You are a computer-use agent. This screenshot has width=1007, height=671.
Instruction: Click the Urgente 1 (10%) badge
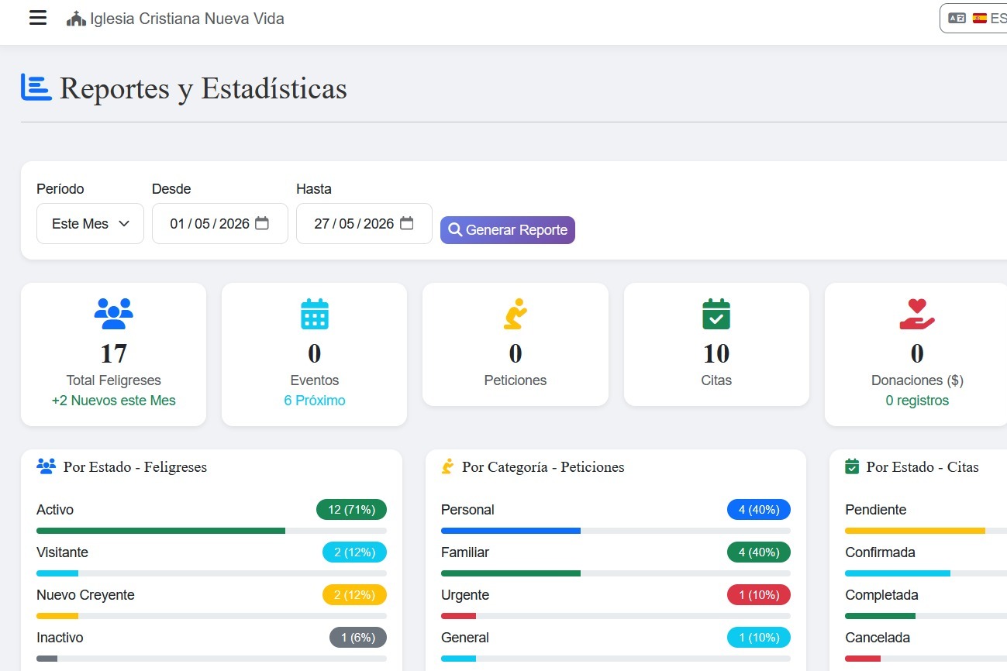tap(759, 595)
